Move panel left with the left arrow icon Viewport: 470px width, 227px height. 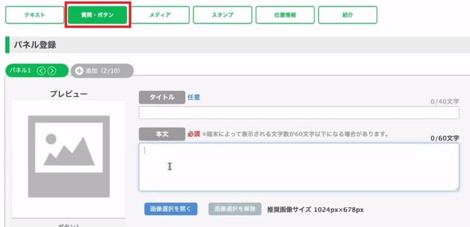(x=41, y=71)
